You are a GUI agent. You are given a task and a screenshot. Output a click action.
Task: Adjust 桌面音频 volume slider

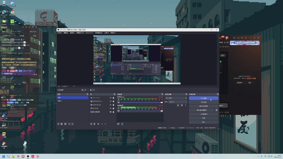pyautogui.click(x=141, y=111)
